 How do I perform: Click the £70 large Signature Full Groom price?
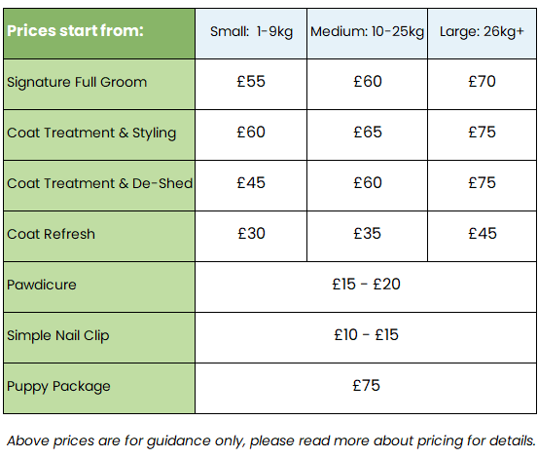(483, 82)
